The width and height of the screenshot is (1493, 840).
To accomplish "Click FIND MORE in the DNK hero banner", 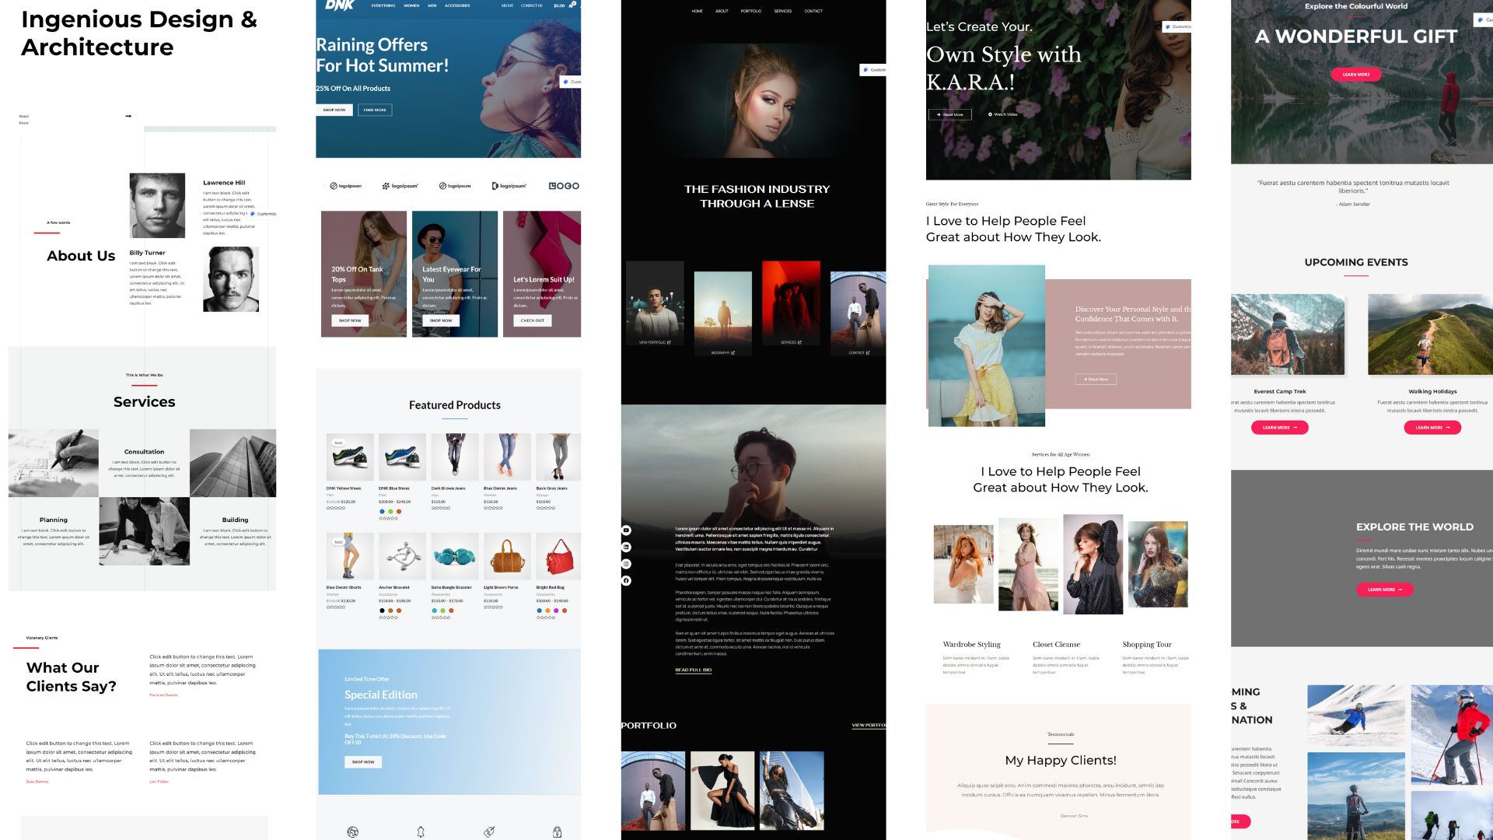I will 374,110.
